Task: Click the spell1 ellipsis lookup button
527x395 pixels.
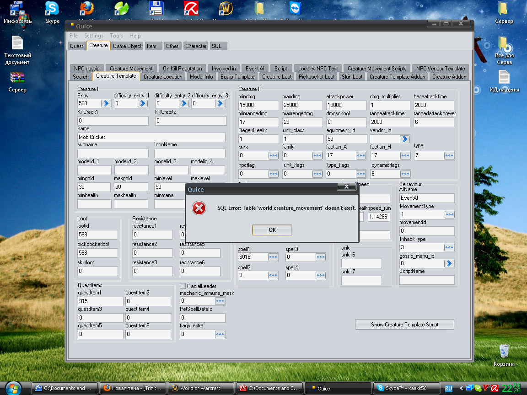Action: tap(273, 257)
